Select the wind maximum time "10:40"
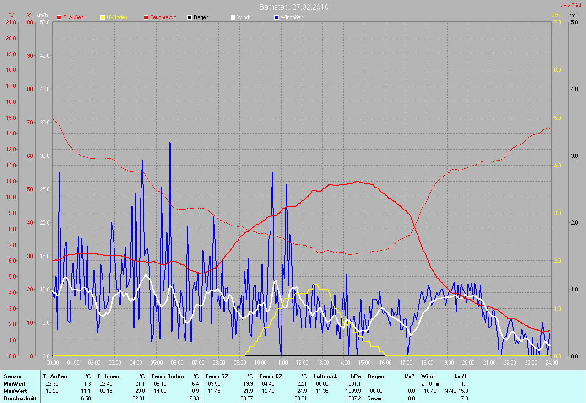Image resolution: width=586 pixels, height=403 pixels. coord(430,391)
